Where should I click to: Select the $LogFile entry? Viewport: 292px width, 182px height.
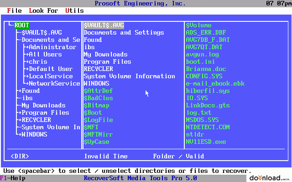99,120
